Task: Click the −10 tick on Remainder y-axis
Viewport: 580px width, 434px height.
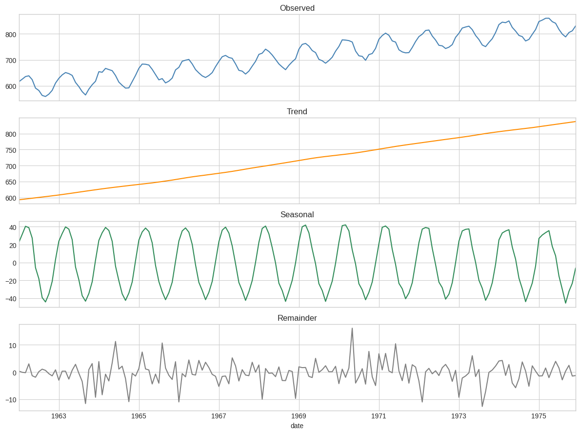Action: tap(10, 400)
